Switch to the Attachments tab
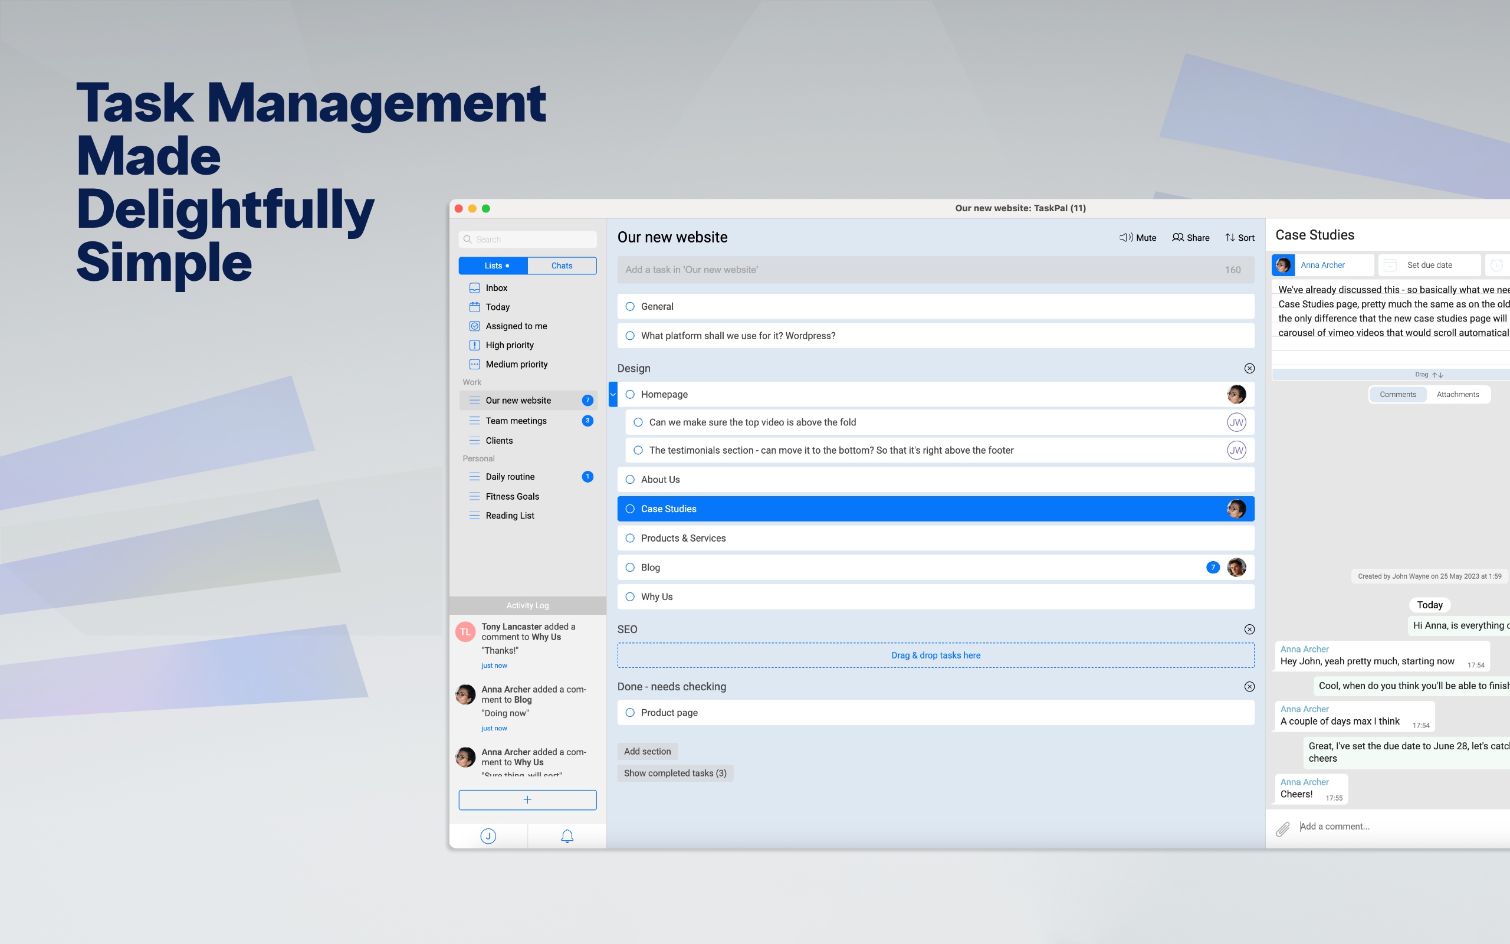The width and height of the screenshot is (1510, 944). coord(1457,395)
